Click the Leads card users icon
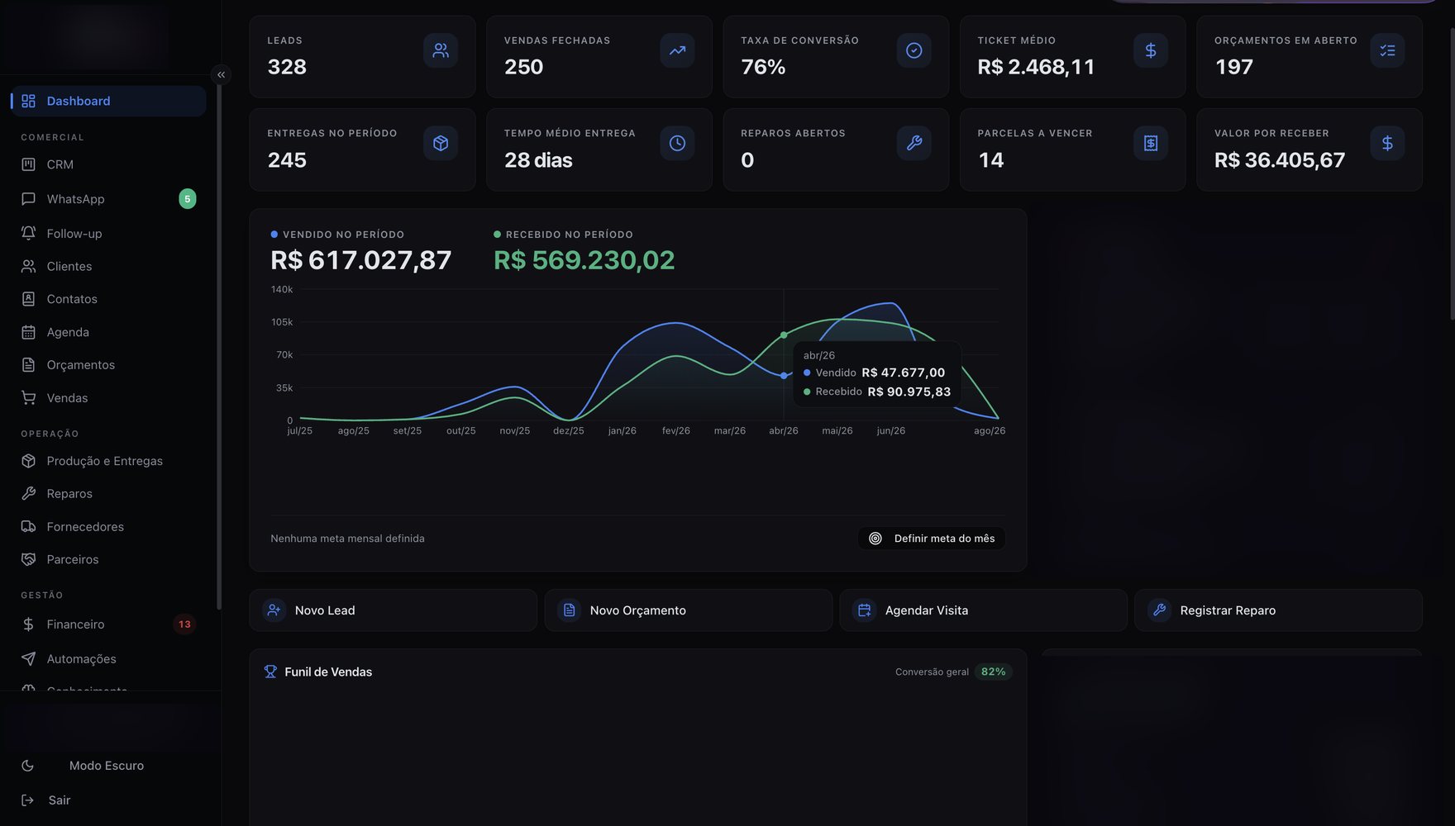Image resolution: width=1455 pixels, height=826 pixels. 441,50
